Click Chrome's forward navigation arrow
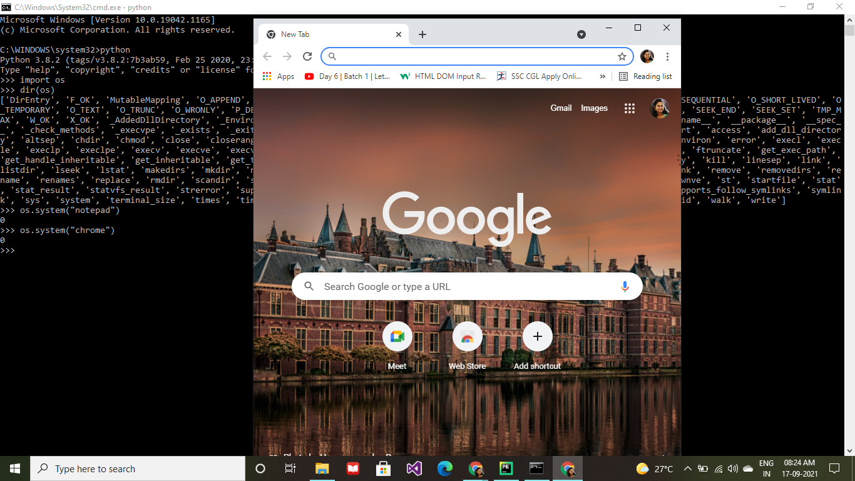This screenshot has height=481, width=855. coord(287,56)
